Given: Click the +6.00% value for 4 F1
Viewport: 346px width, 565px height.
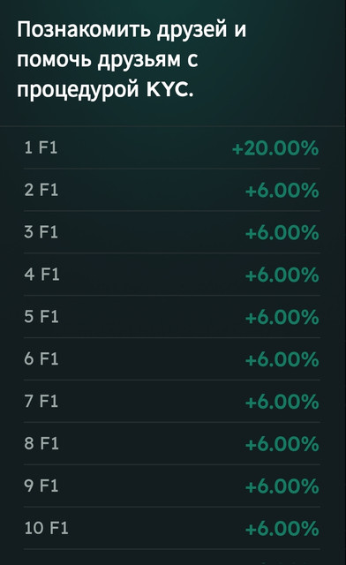Looking at the screenshot, I should point(282,275).
